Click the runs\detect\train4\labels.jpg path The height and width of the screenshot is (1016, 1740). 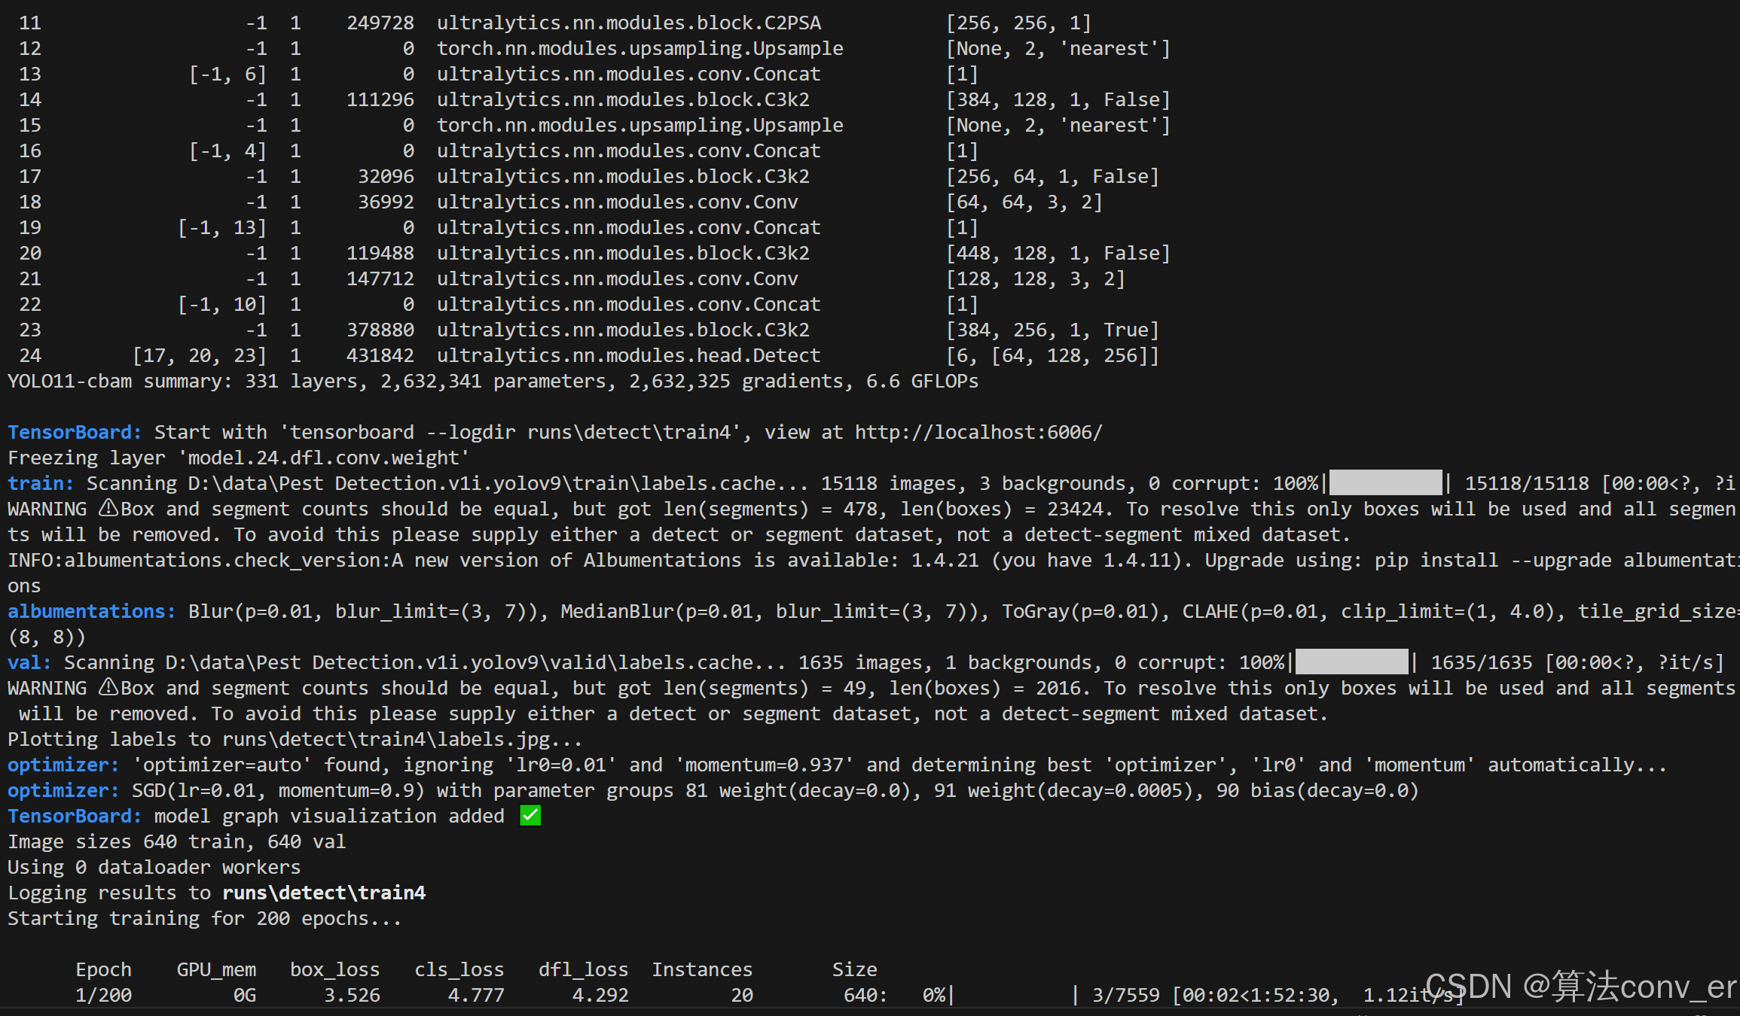coord(386,740)
